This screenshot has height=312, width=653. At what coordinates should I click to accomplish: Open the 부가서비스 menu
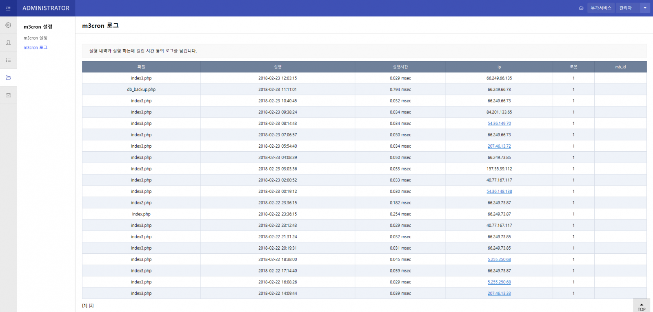coord(601,8)
